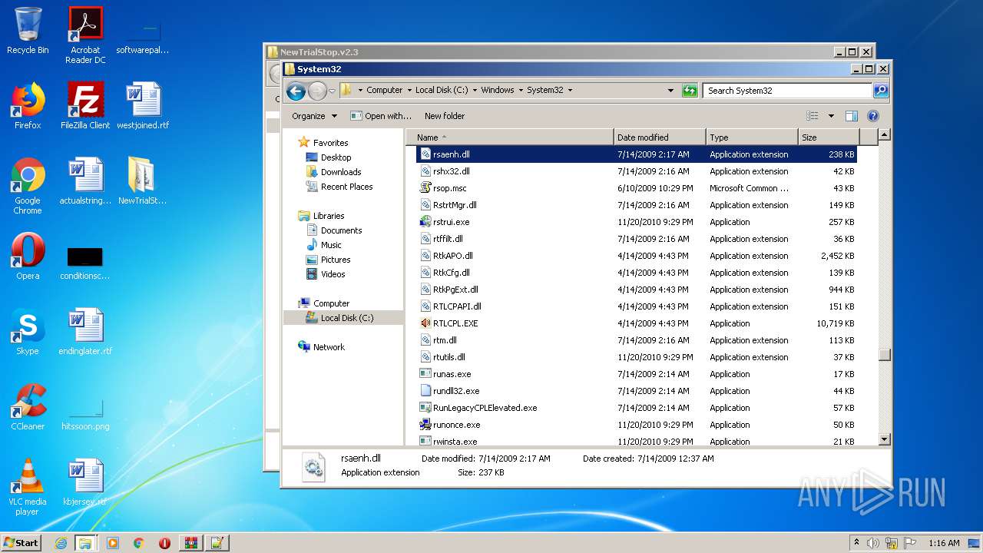Click Start button
Viewport: 983px width, 553px height.
click(22, 543)
